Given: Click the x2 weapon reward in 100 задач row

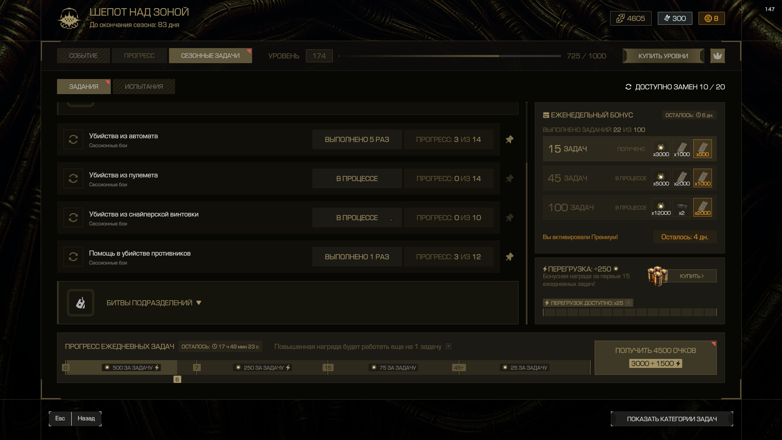Looking at the screenshot, I should 682,207.
